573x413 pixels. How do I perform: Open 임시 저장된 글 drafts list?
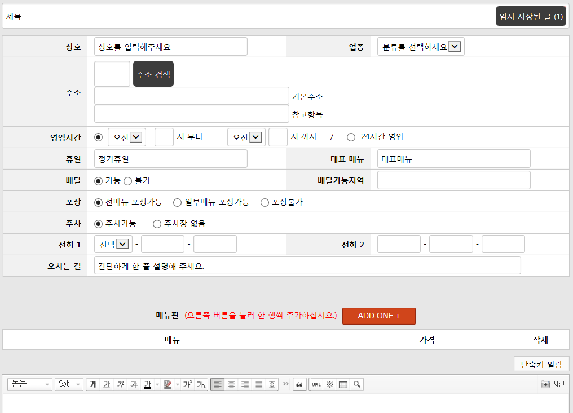531,16
